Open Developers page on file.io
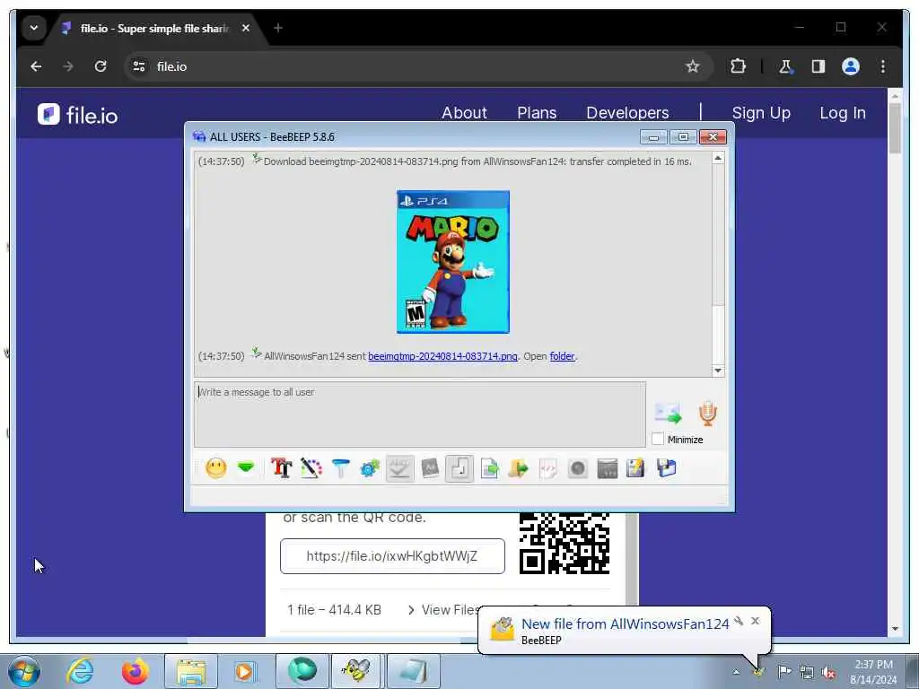Image resolution: width=919 pixels, height=689 pixels. point(627,112)
